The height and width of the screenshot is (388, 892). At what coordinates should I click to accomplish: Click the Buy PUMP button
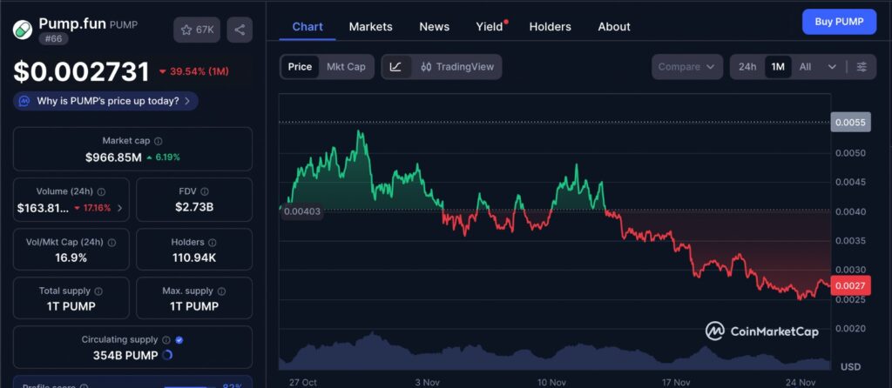[x=839, y=22]
